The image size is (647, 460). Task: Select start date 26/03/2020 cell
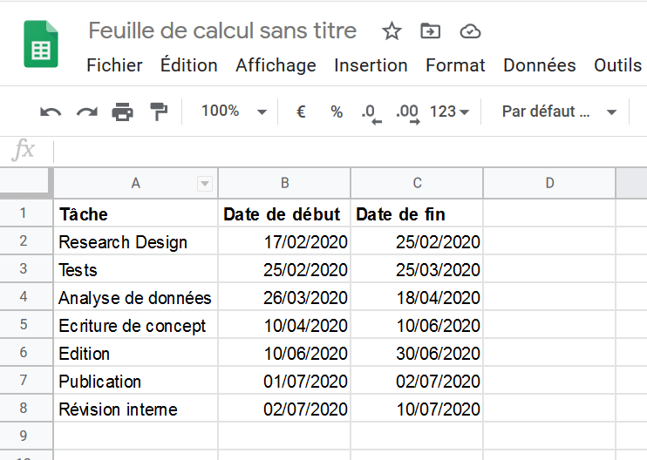[x=284, y=297]
